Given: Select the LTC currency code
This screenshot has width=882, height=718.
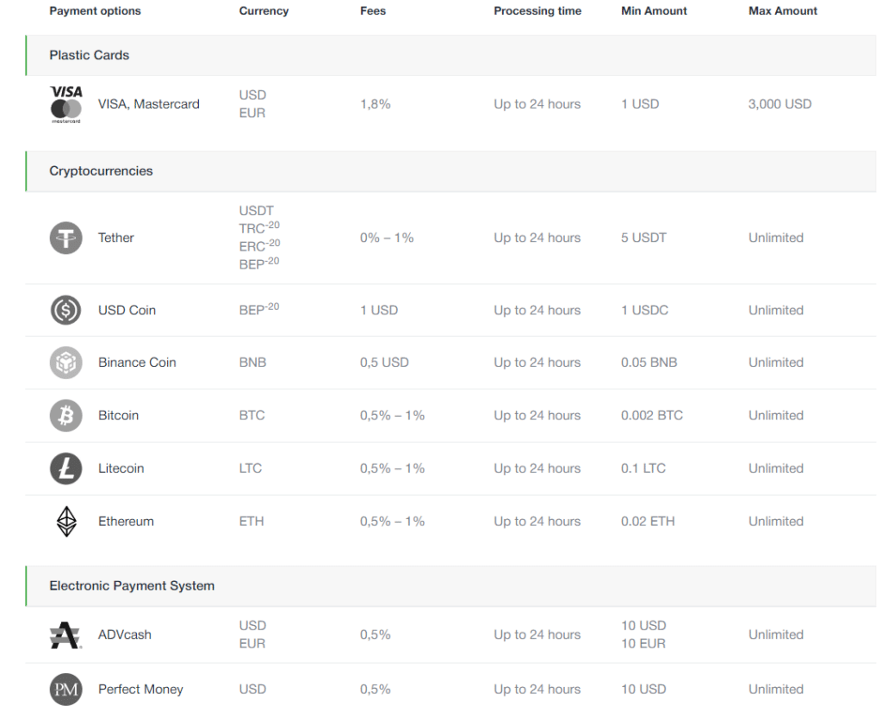Looking at the screenshot, I should point(251,468).
